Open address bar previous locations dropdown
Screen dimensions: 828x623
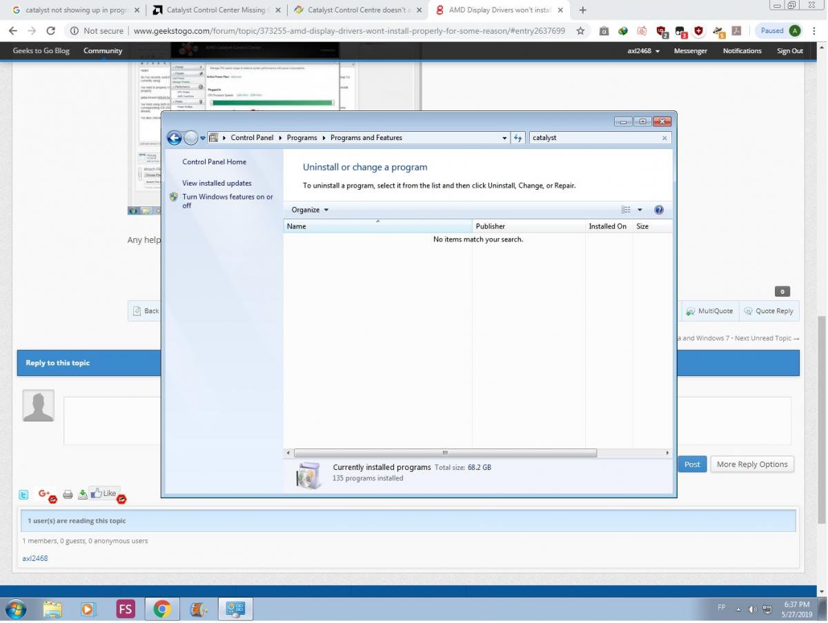(x=504, y=138)
